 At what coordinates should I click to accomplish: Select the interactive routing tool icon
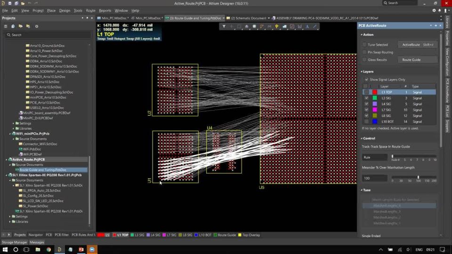tap(262, 26)
